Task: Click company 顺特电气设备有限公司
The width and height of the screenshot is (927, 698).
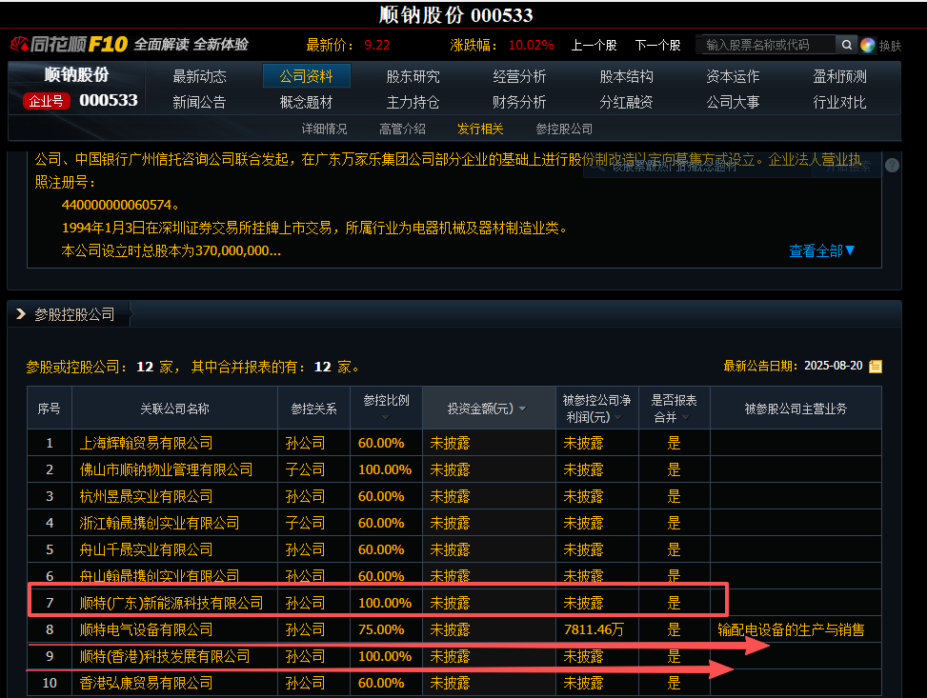Action: [x=146, y=629]
